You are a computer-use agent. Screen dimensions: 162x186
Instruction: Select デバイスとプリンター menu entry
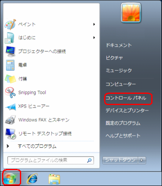click(127, 110)
